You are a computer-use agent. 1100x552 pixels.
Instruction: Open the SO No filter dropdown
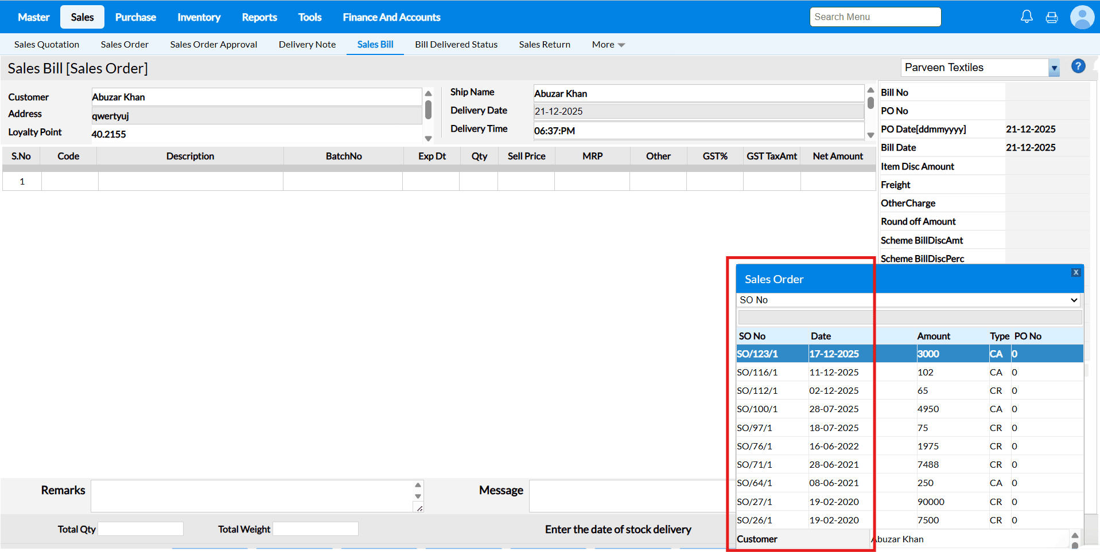click(x=908, y=300)
